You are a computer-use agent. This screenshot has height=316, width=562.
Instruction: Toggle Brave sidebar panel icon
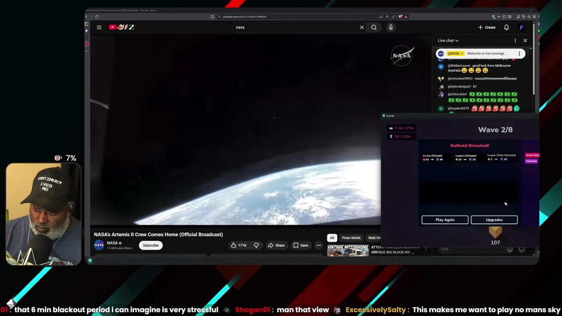86,24
